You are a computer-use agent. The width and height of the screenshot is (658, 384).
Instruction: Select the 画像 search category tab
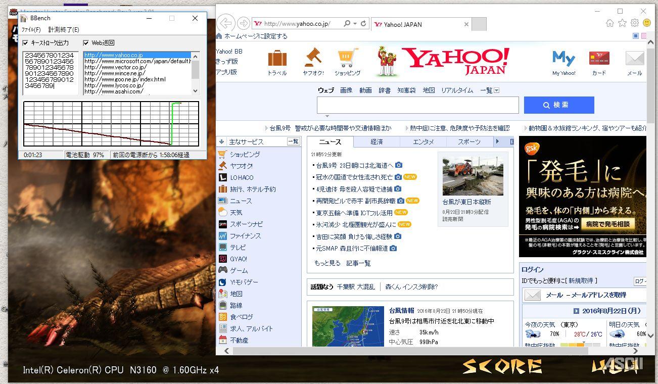pyautogui.click(x=346, y=90)
